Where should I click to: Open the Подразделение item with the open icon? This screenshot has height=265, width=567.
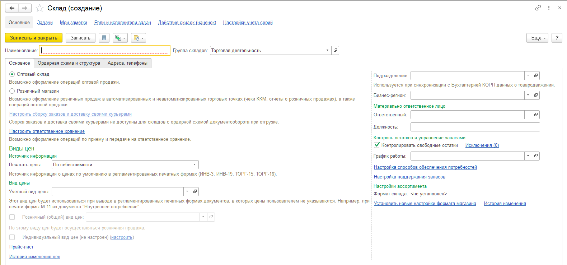tap(536, 75)
